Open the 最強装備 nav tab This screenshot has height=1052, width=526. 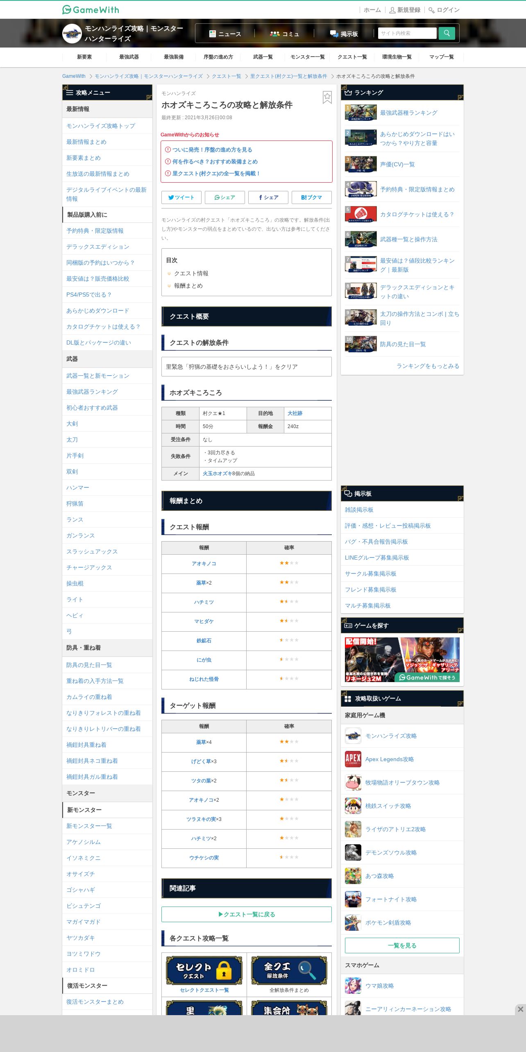click(174, 57)
